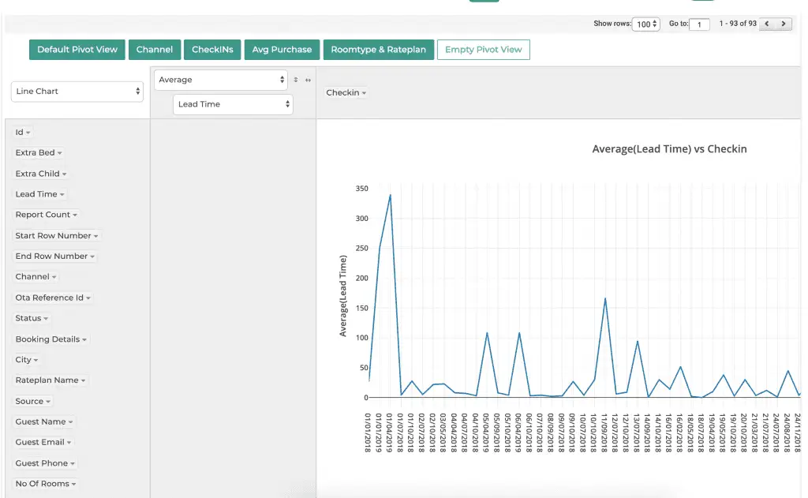Change the Show rows count dropdown
The height and width of the screenshot is (498, 808).
coord(645,24)
